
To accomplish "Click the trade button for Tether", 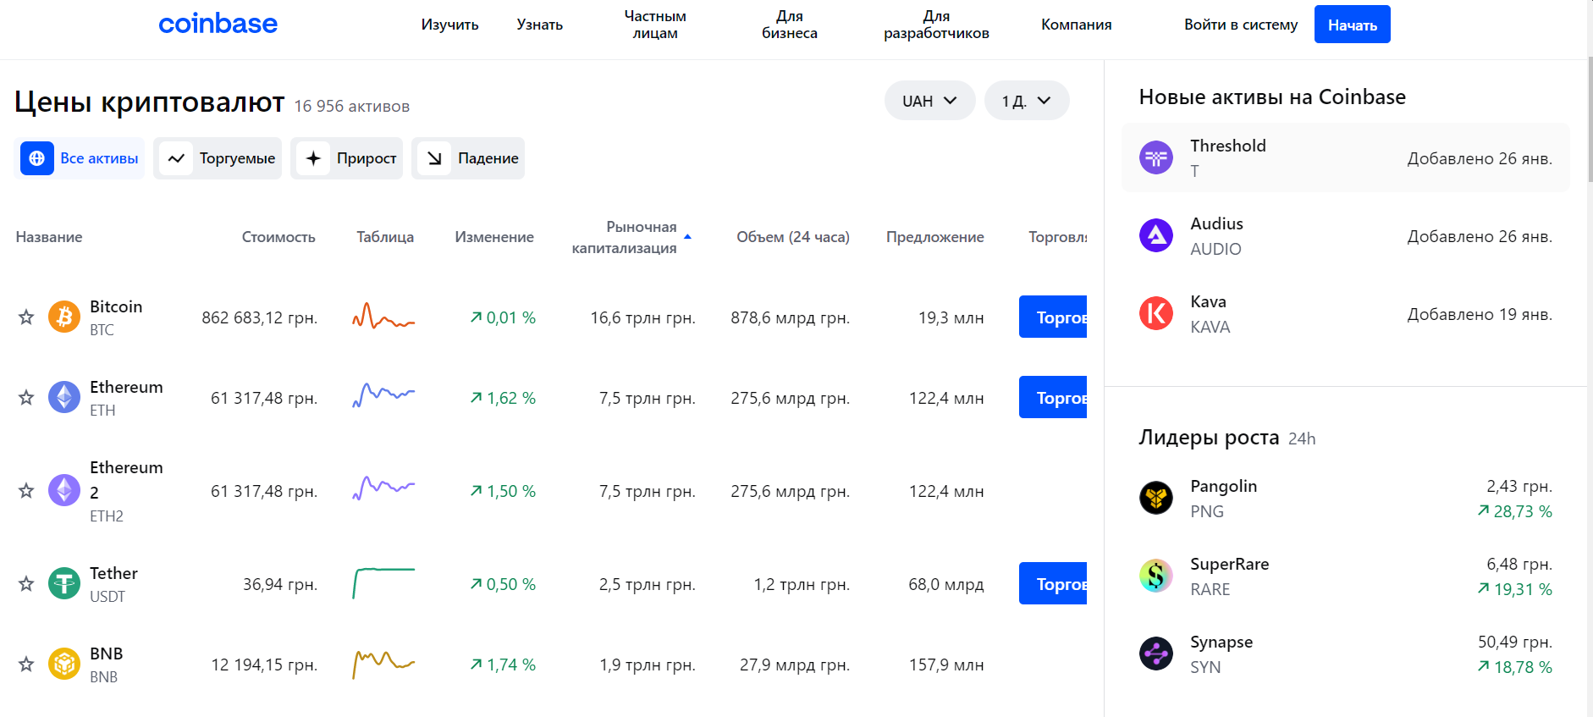I will point(1053,583).
